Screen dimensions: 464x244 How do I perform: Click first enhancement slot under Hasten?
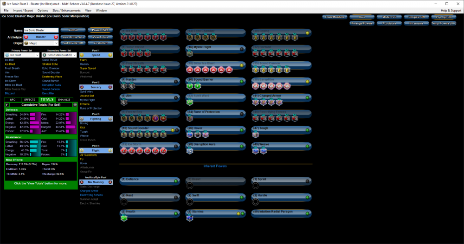[124, 86]
